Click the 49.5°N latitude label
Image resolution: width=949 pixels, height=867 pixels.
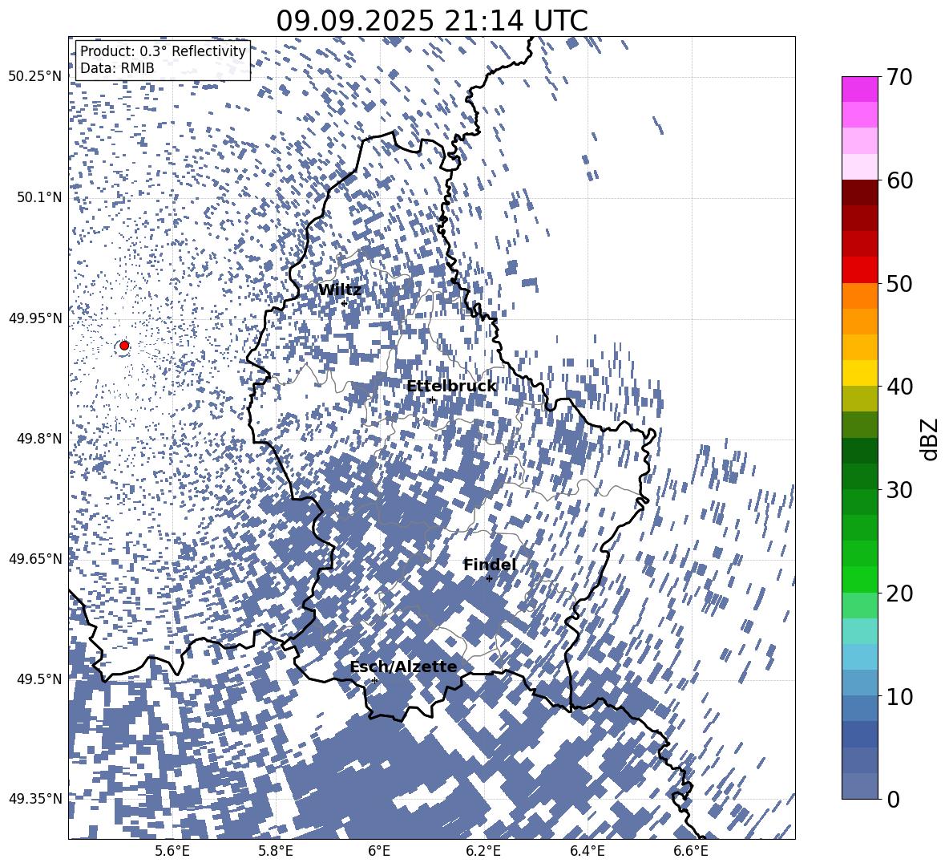pos(38,679)
